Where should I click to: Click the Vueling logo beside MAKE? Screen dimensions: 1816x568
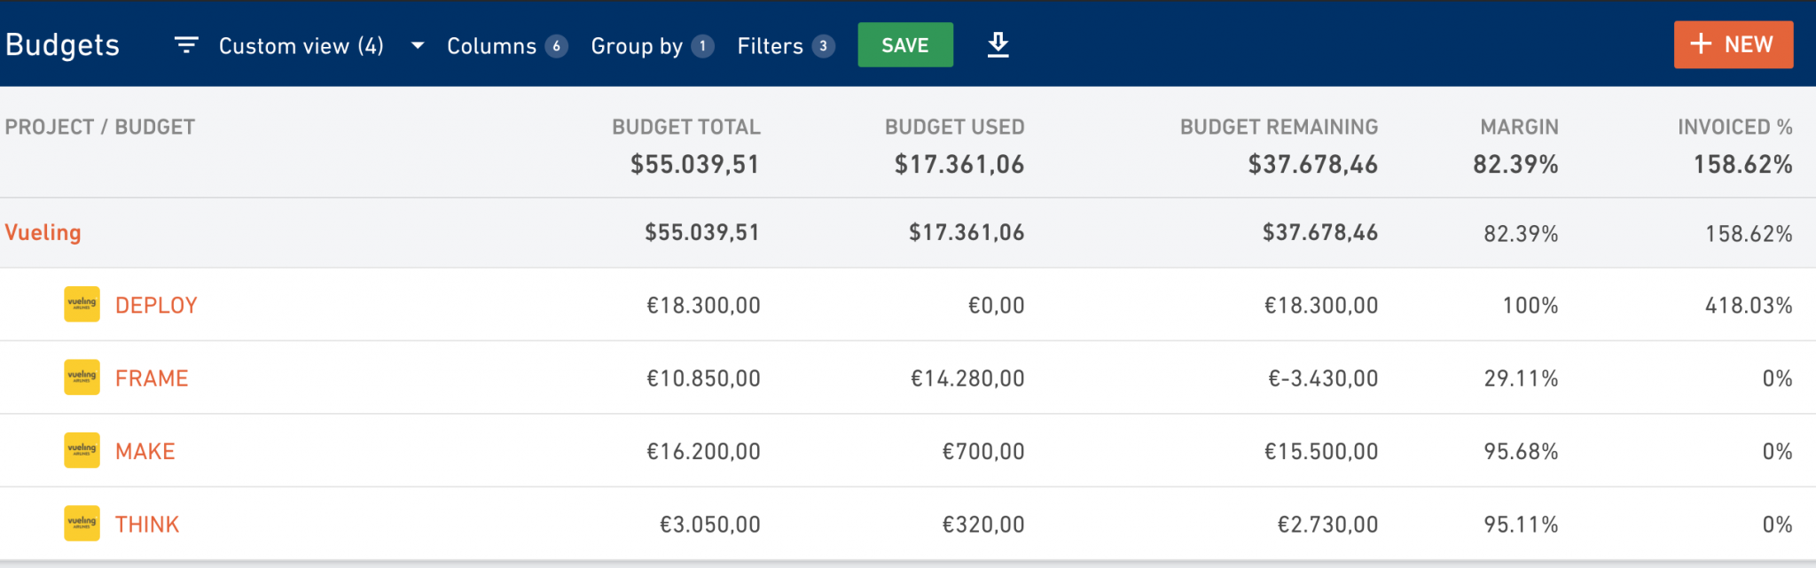[82, 450]
